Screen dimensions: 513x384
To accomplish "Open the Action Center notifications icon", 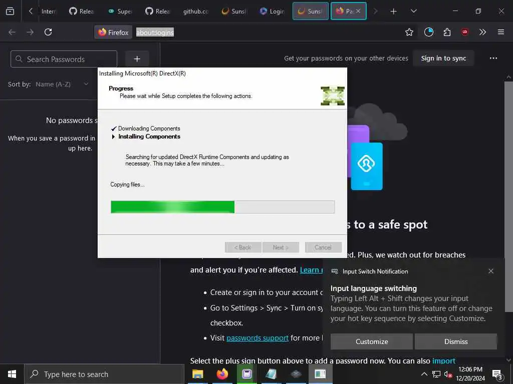I will (497, 374).
